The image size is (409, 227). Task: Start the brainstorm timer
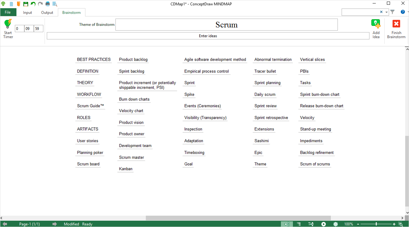point(8,29)
